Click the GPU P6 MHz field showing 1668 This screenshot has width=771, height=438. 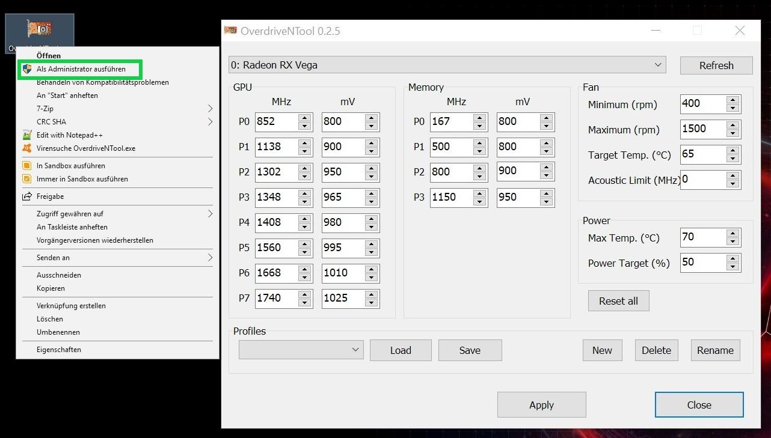point(277,273)
